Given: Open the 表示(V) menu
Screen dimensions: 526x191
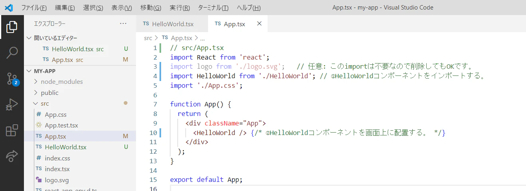Looking at the screenshot, I should (122, 8).
